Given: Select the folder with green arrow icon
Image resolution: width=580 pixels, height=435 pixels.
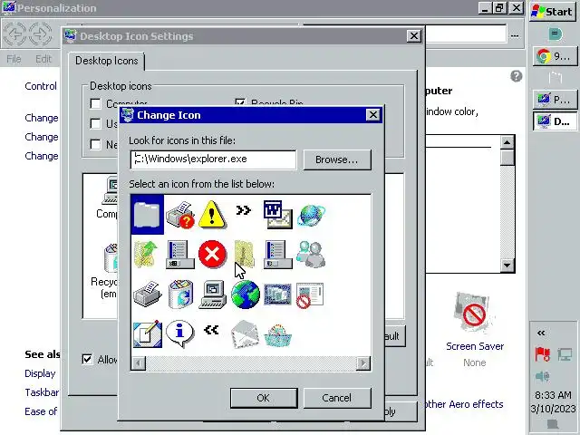Looking at the screenshot, I should pos(146,254).
